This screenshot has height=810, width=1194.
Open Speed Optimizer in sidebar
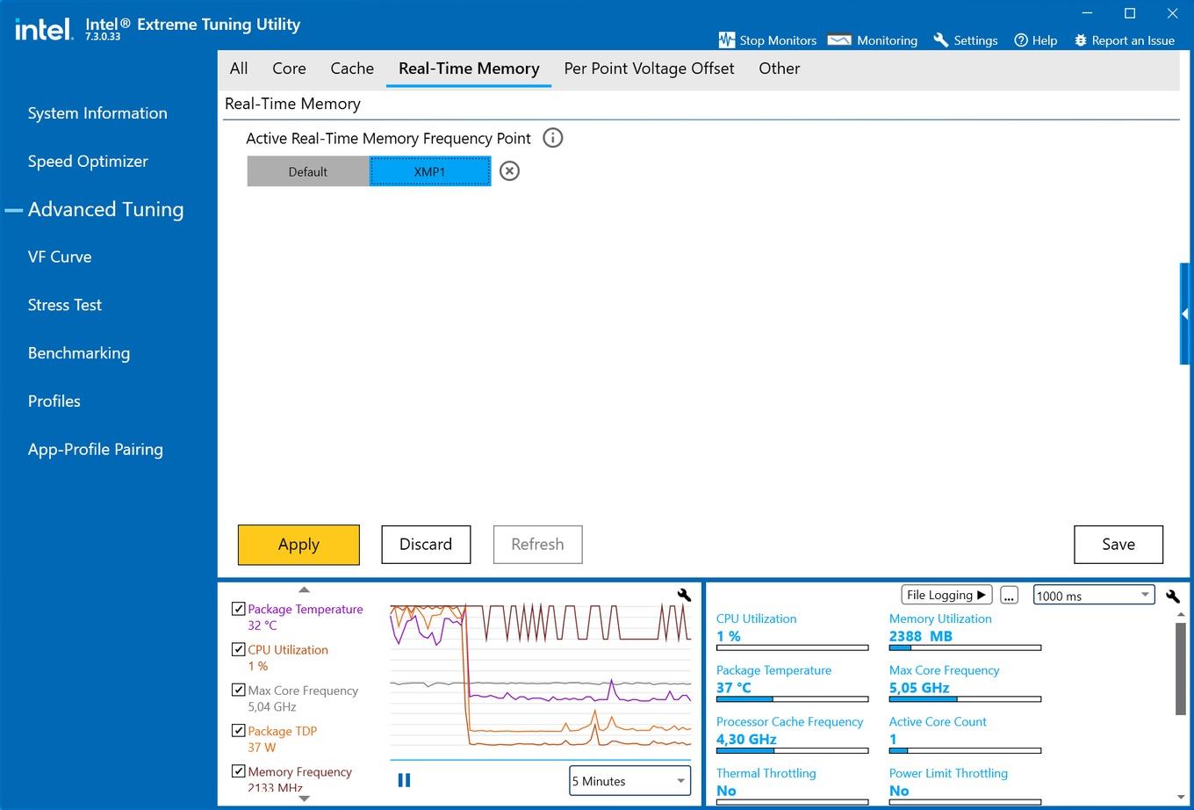click(x=88, y=162)
